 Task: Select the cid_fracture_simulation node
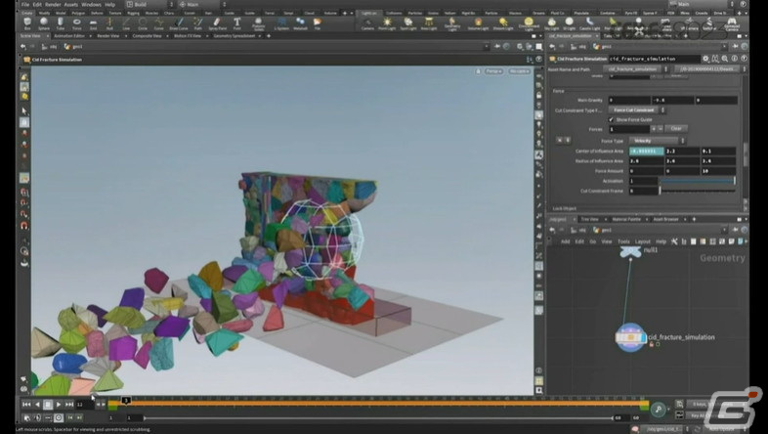pyautogui.click(x=631, y=337)
